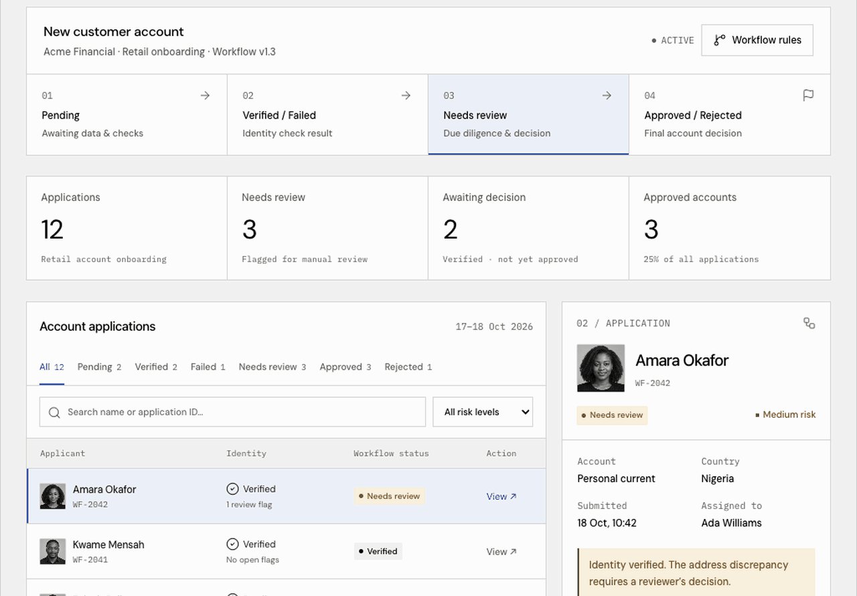Switch to the Failed 1 filter tab
This screenshot has width=857, height=596.
point(208,367)
